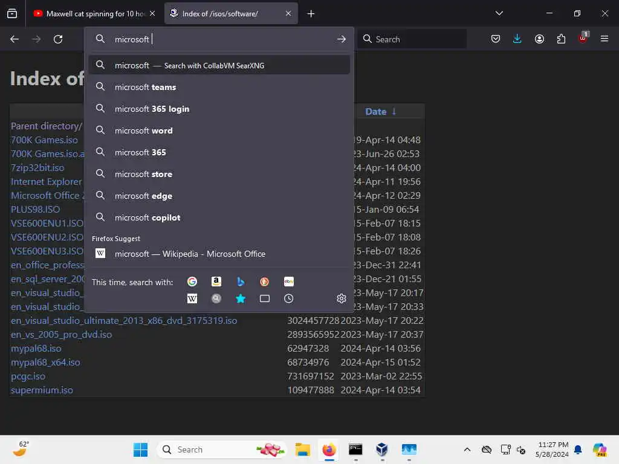Open PLUS98.ISO link

pyautogui.click(x=36, y=210)
